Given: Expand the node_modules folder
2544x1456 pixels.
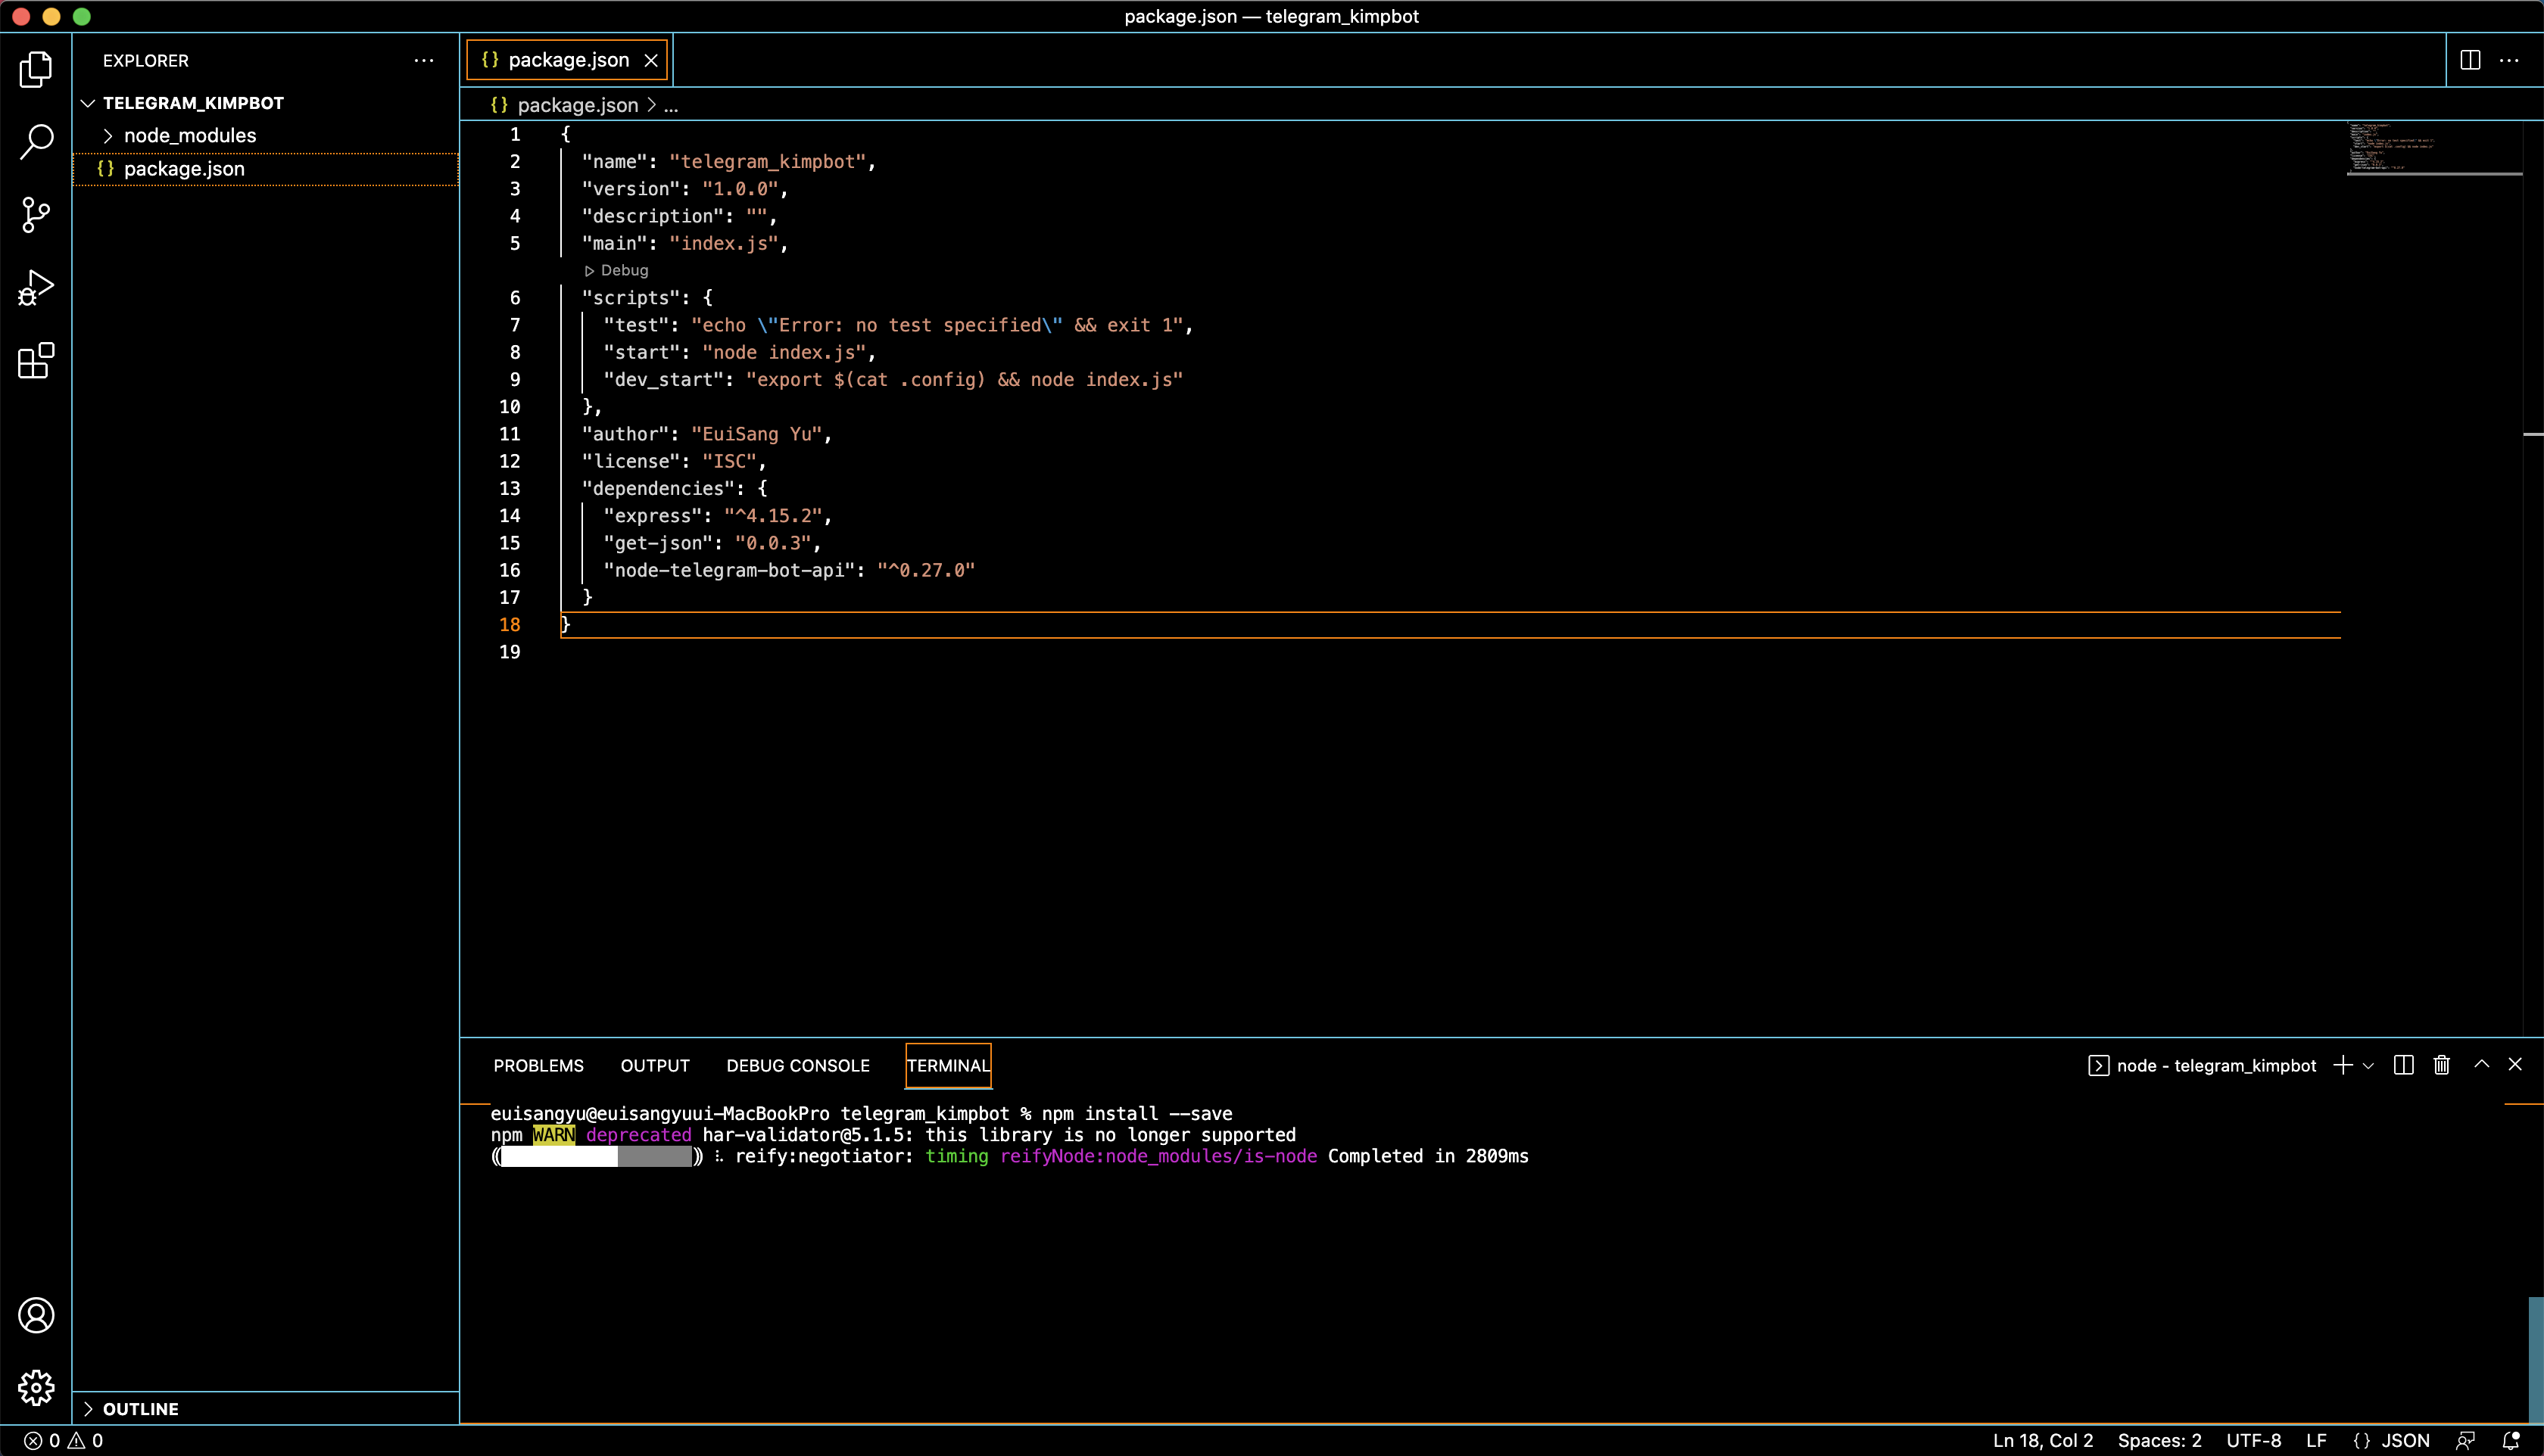Looking at the screenshot, I should coord(189,135).
